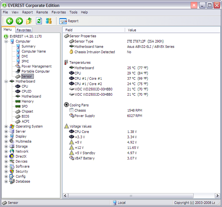Click the Network globe icon in the tree
This screenshot has width=222, height=207.
[12, 152]
